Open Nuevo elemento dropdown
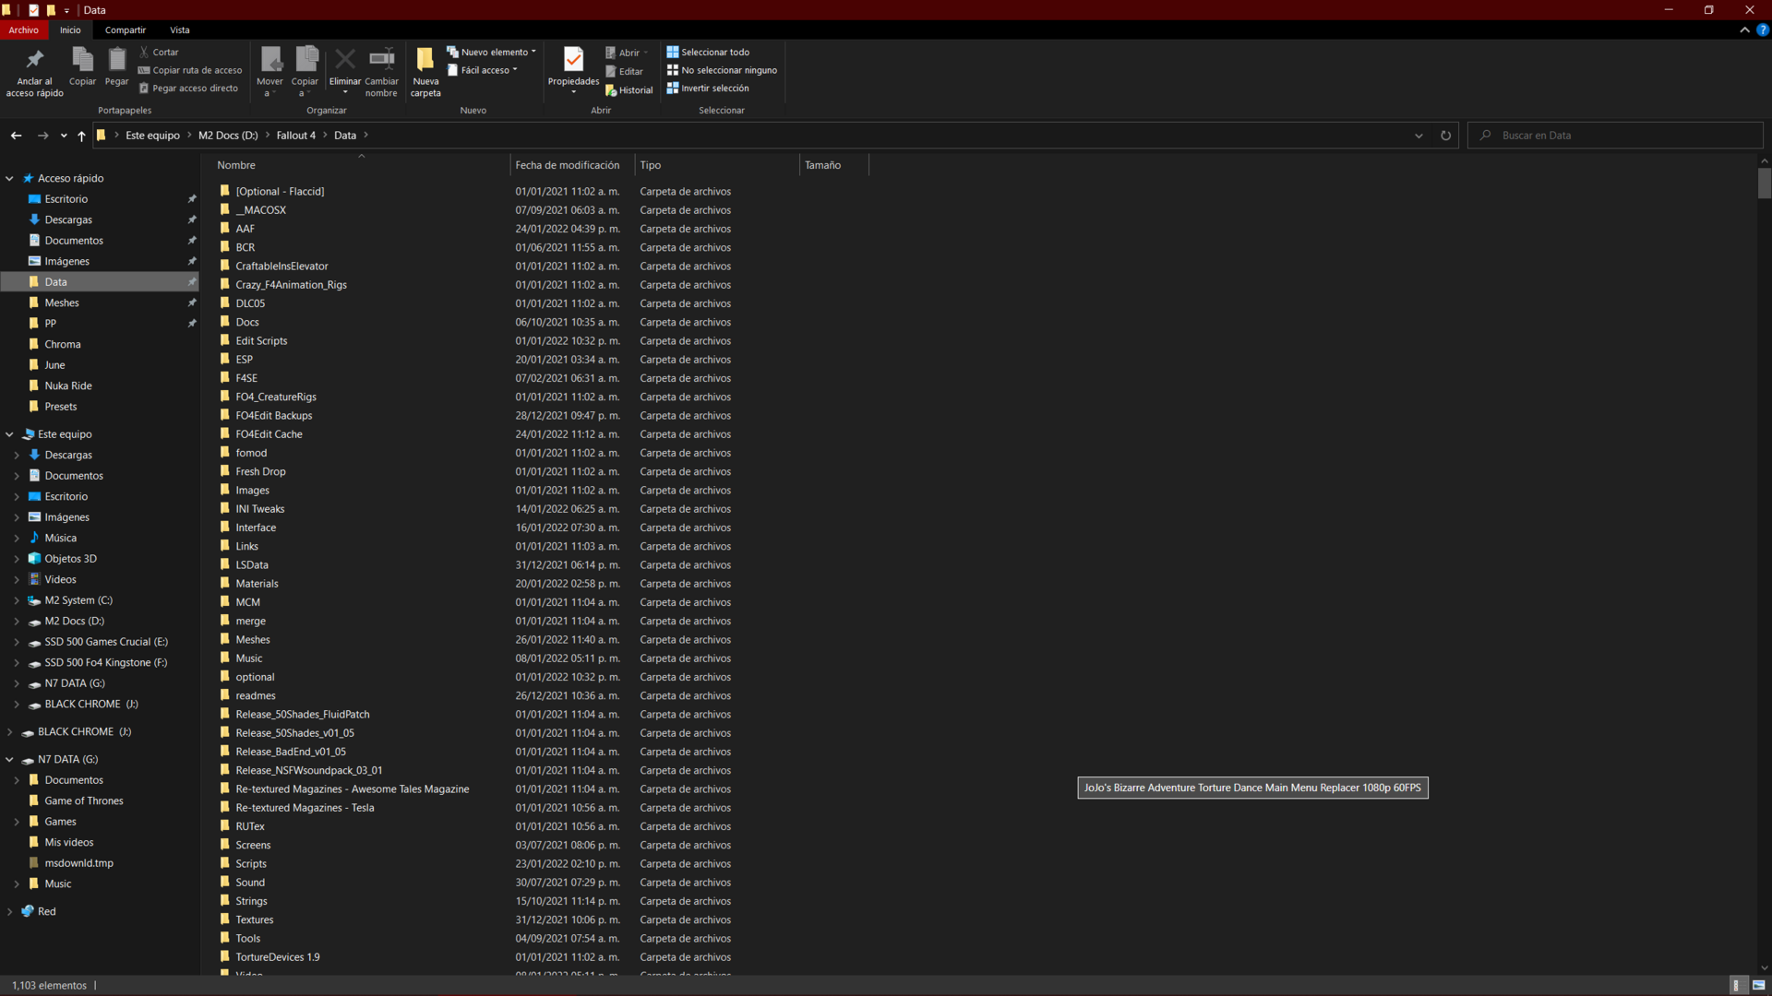 [491, 52]
